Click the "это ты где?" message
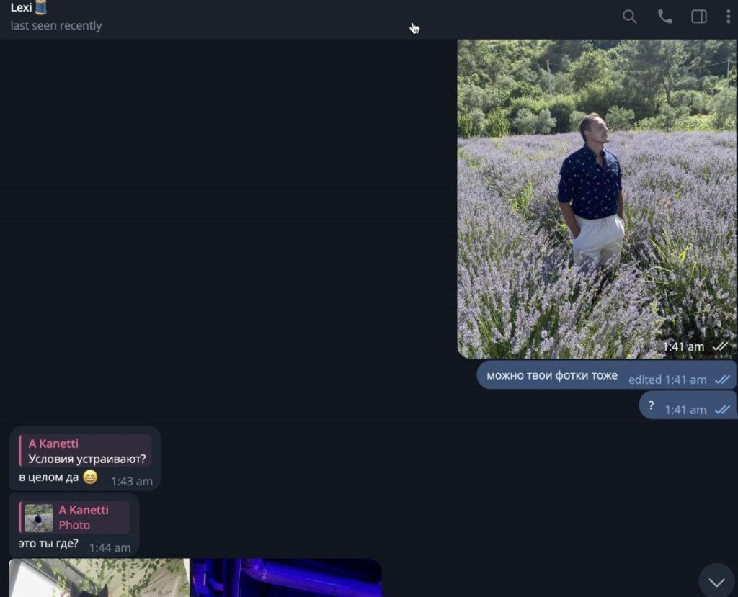Screen dimensions: 738x597 (x=48, y=544)
